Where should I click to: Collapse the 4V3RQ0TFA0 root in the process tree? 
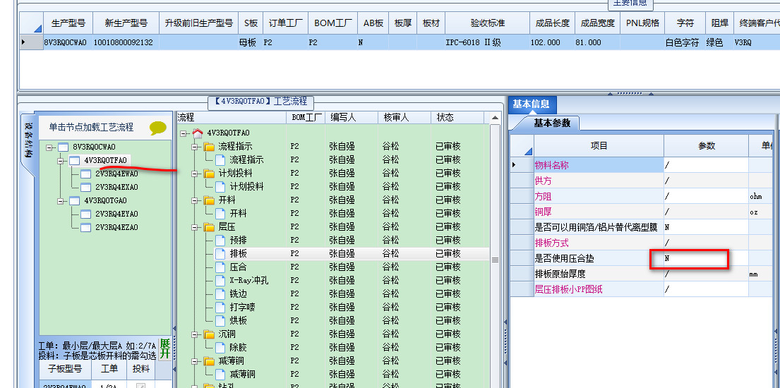pyautogui.click(x=184, y=133)
